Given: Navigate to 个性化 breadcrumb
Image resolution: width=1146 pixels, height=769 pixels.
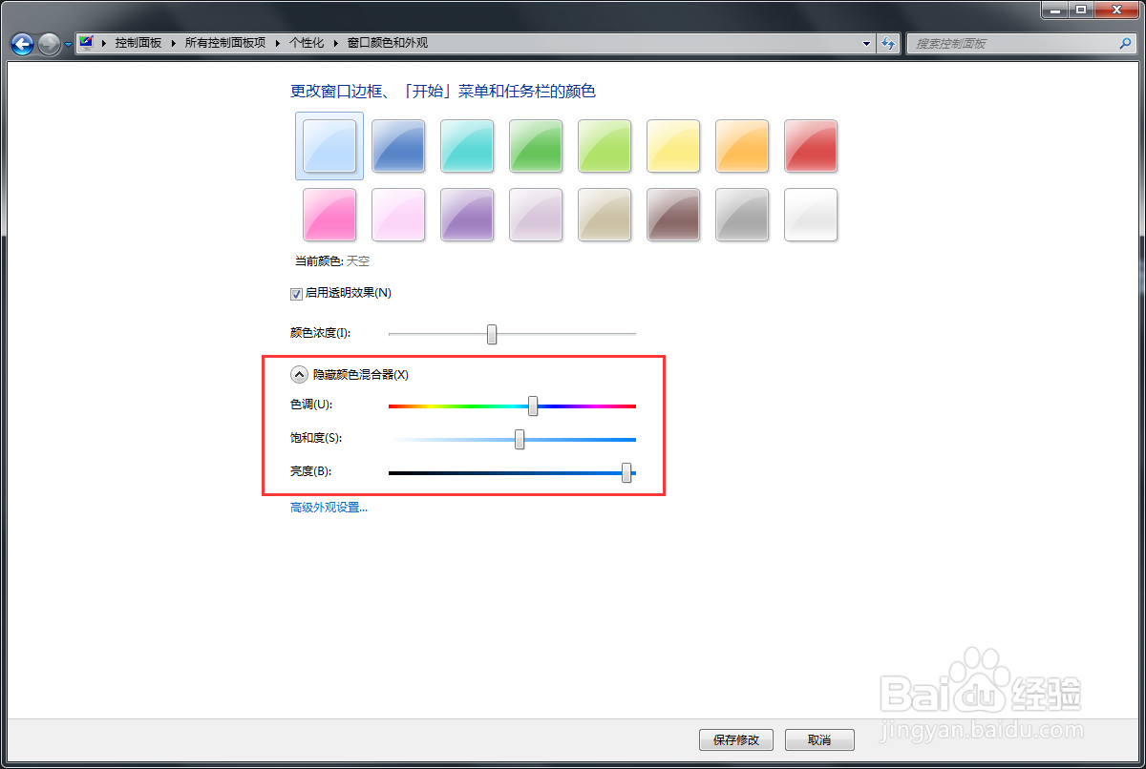Looking at the screenshot, I should coord(307,43).
